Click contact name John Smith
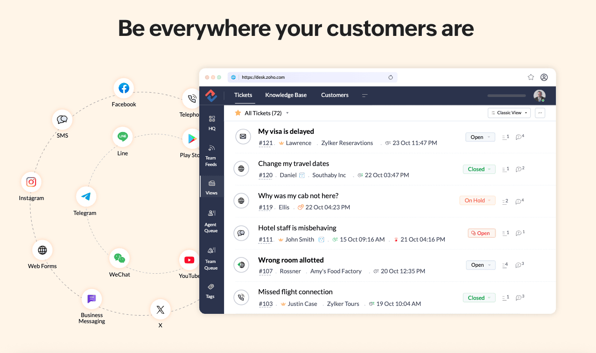Viewport: 596px width, 353px height. coord(300,240)
